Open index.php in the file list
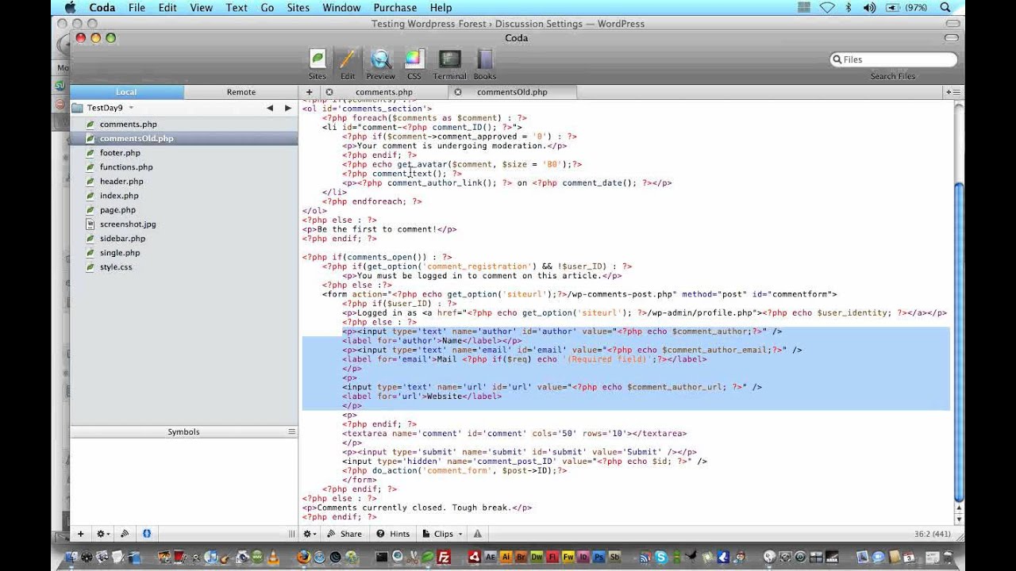 pyautogui.click(x=119, y=196)
